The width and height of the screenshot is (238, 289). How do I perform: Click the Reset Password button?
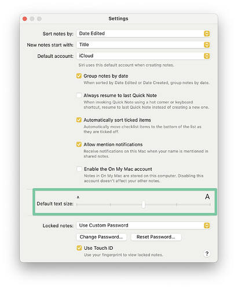[x=156, y=237]
